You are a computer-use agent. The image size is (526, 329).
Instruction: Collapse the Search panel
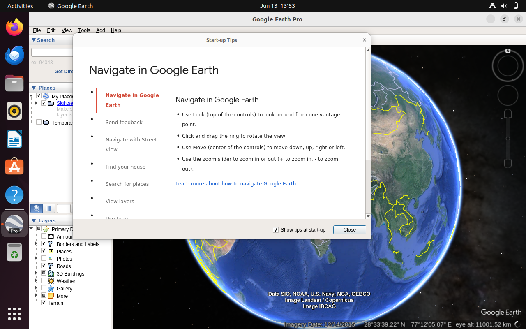point(34,40)
